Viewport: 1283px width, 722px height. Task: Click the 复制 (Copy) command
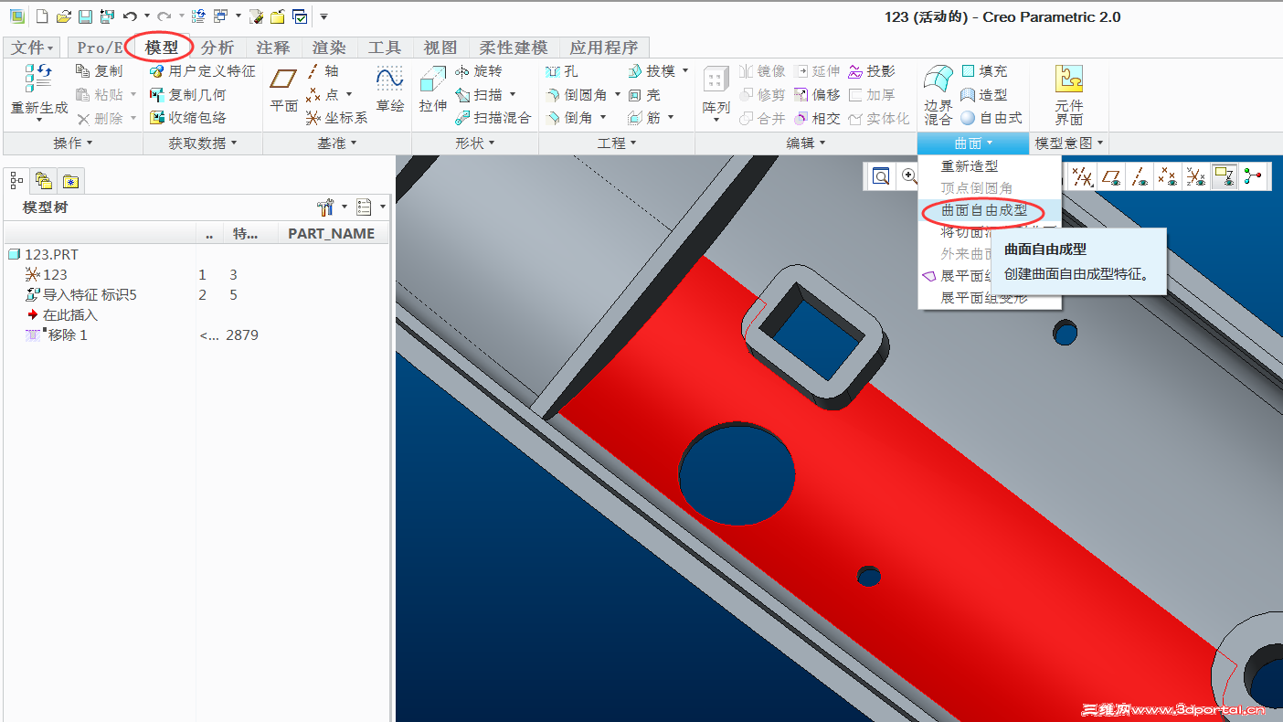pos(99,71)
